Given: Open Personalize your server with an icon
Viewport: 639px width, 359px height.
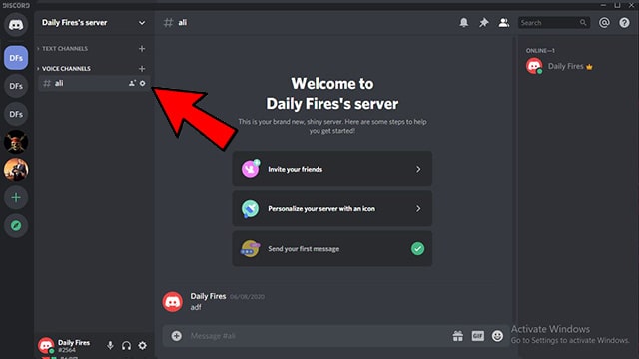Looking at the screenshot, I should click(332, 208).
